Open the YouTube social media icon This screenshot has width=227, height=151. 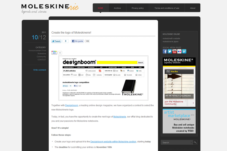pyautogui.click(x=175, y=51)
